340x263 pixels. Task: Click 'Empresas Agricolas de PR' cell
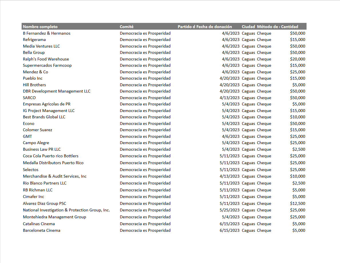[x=47, y=104]
